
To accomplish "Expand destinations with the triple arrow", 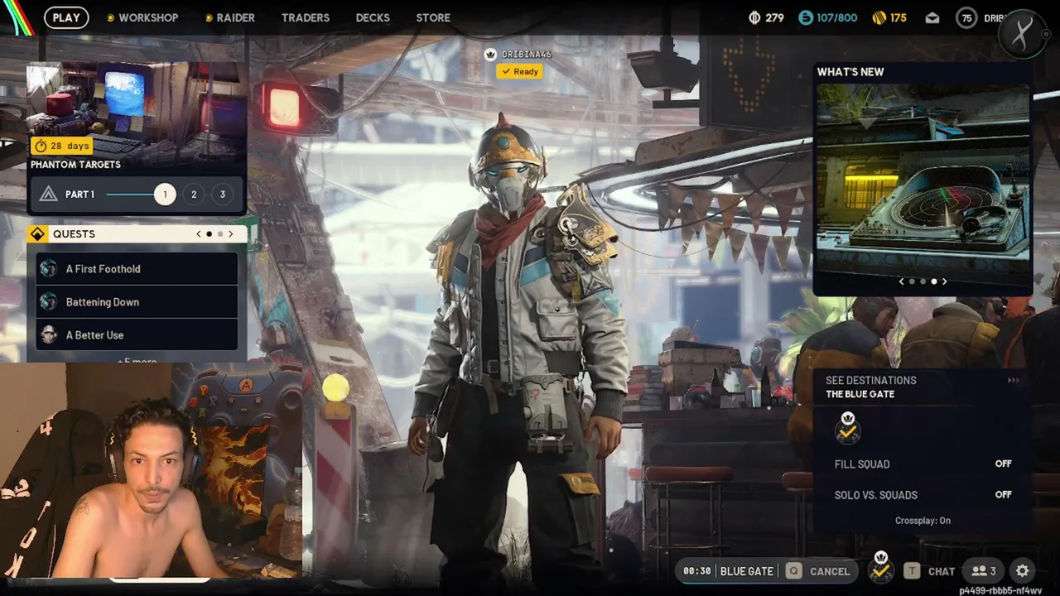I will point(1013,381).
